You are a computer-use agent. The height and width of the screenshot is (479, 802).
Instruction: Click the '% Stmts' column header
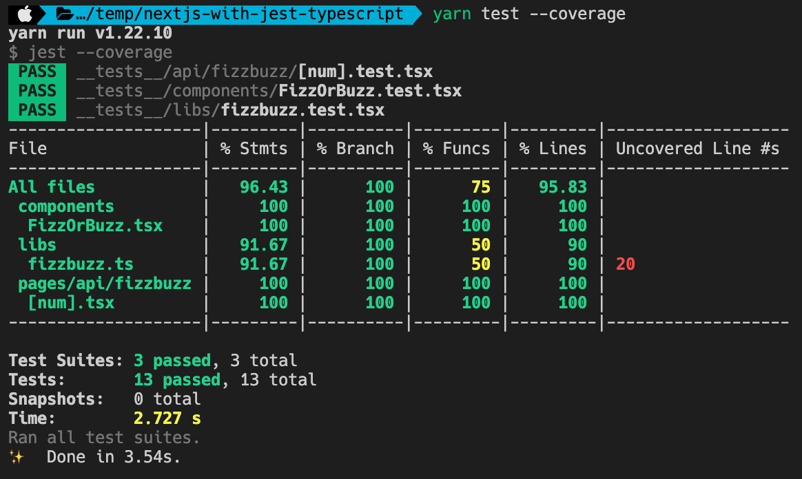254,149
